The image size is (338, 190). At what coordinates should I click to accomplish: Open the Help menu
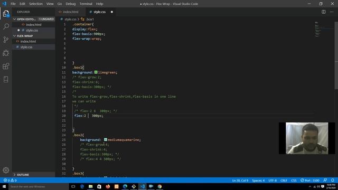tap(99, 4)
